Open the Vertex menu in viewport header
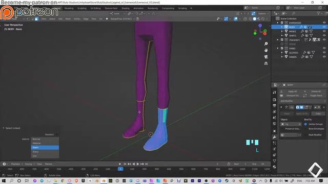Screen dimensions: 328x184 click(77, 19)
